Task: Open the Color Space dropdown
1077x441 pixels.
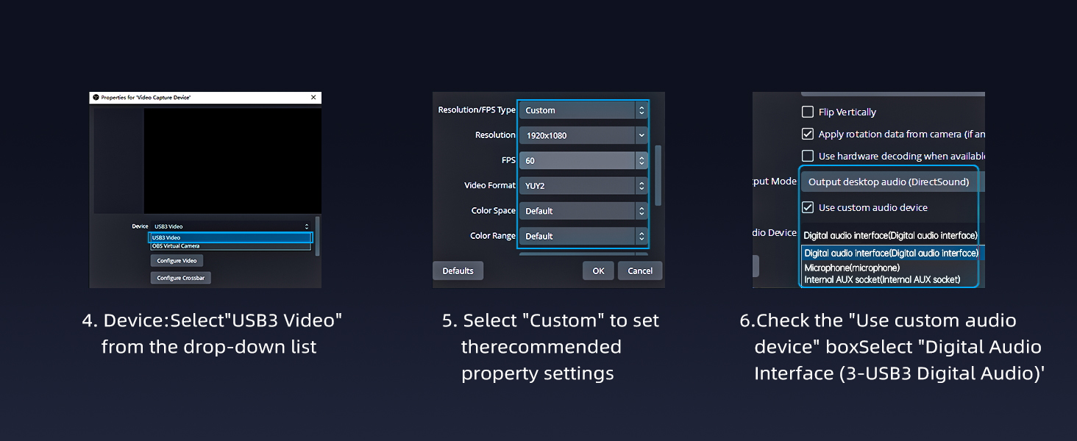Action: click(583, 211)
